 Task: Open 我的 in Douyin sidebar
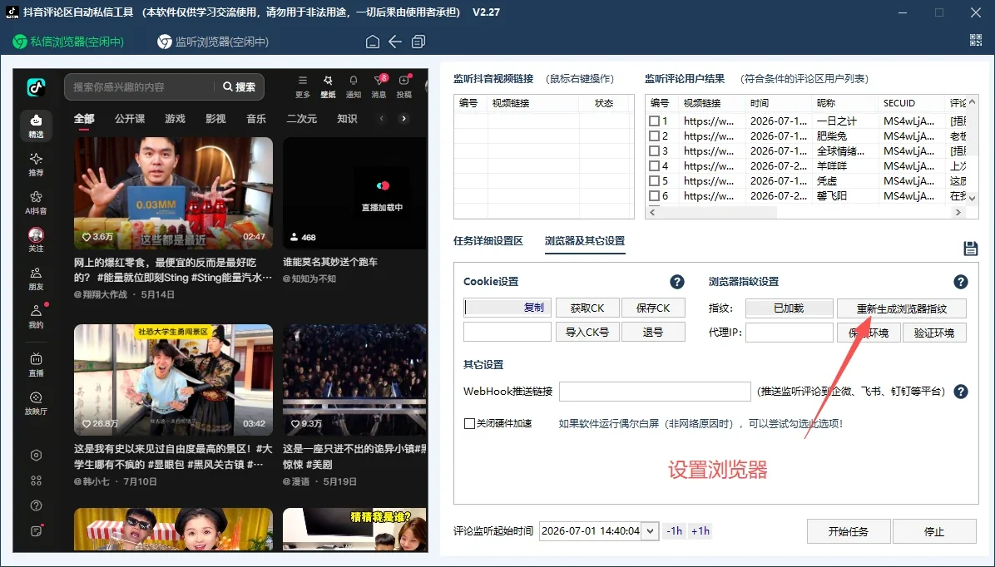[x=36, y=317]
